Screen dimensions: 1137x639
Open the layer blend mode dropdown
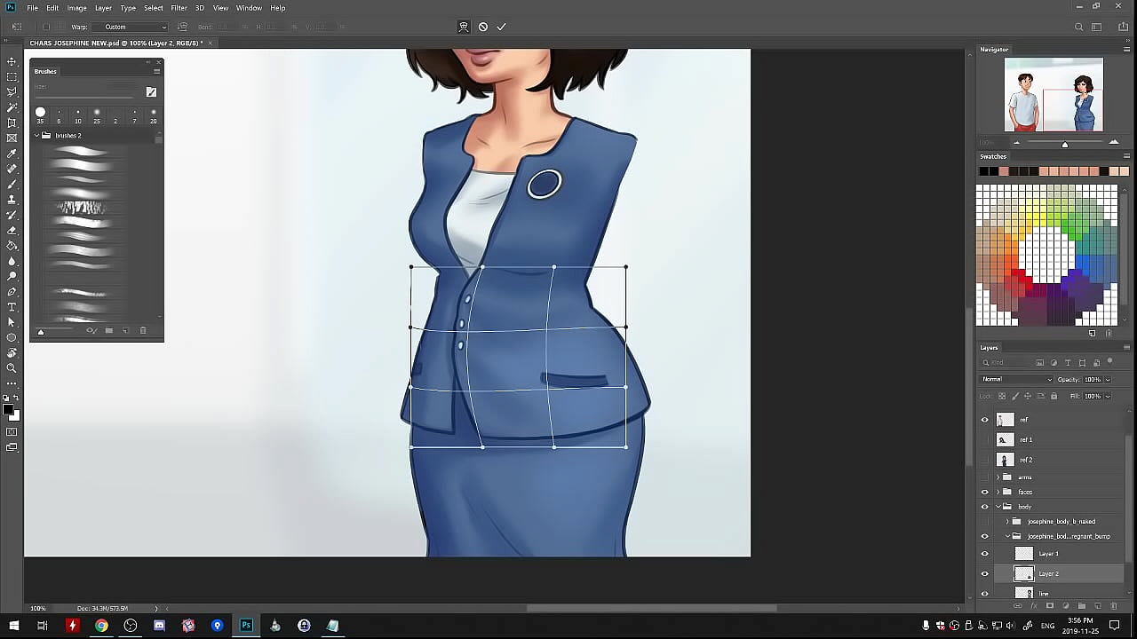(x=1016, y=379)
